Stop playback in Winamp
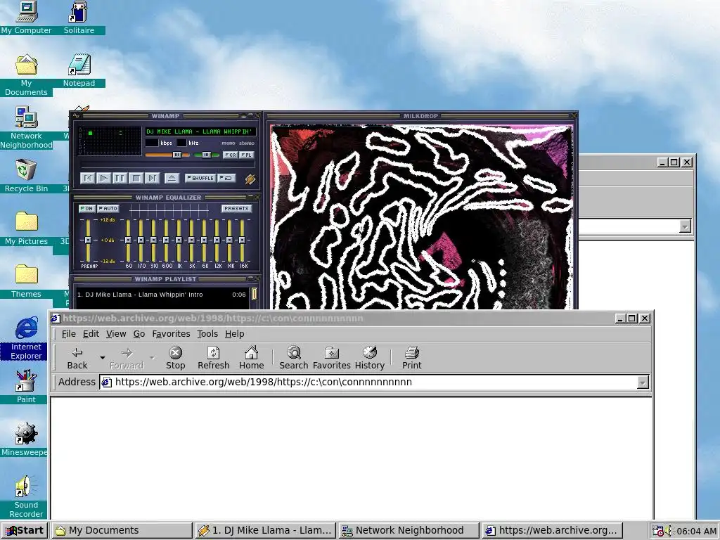Viewport: 720px width, 540px height. tap(136, 178)
